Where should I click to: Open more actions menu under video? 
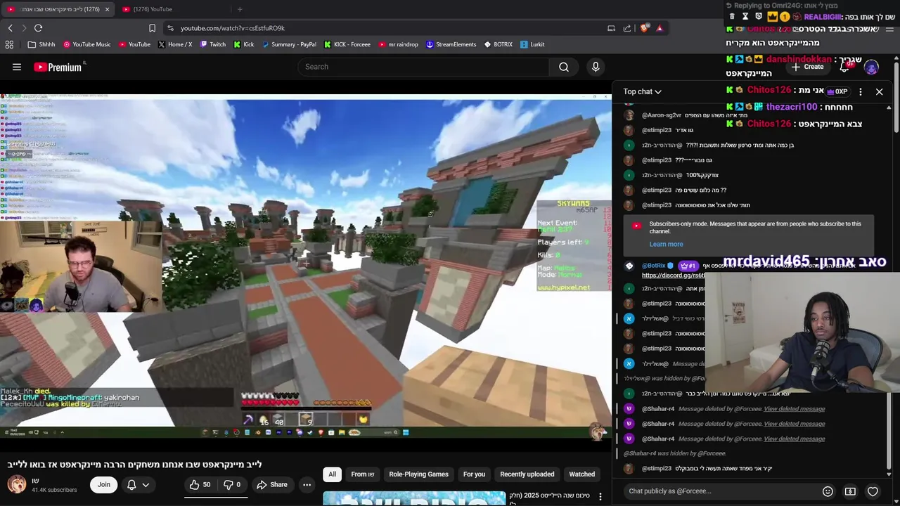pyautogui.click(x=307, y=484)
